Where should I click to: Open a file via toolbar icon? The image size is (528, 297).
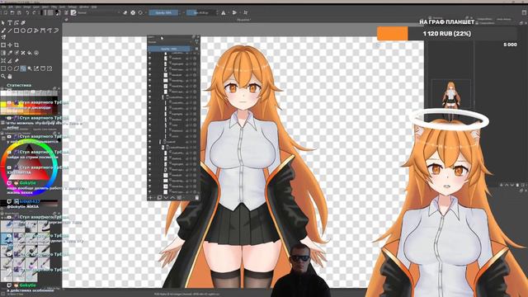(x=12, y=13)
